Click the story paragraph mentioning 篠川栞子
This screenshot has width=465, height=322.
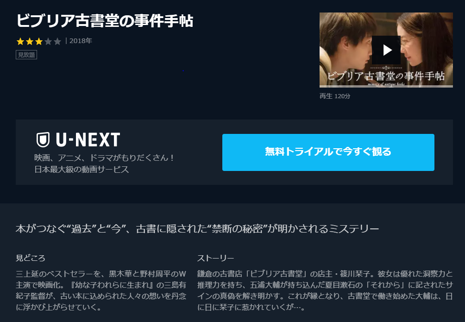click(x=325, y=290)
